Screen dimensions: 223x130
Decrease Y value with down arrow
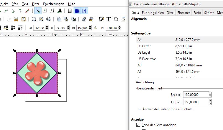pos(68,29)
